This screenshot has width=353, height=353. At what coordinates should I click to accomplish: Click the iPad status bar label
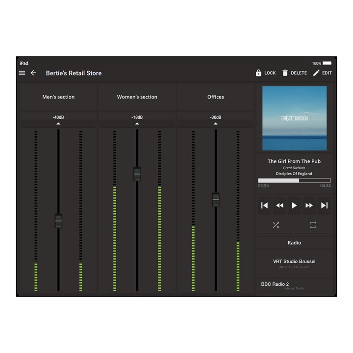click(x=24, y=63)
